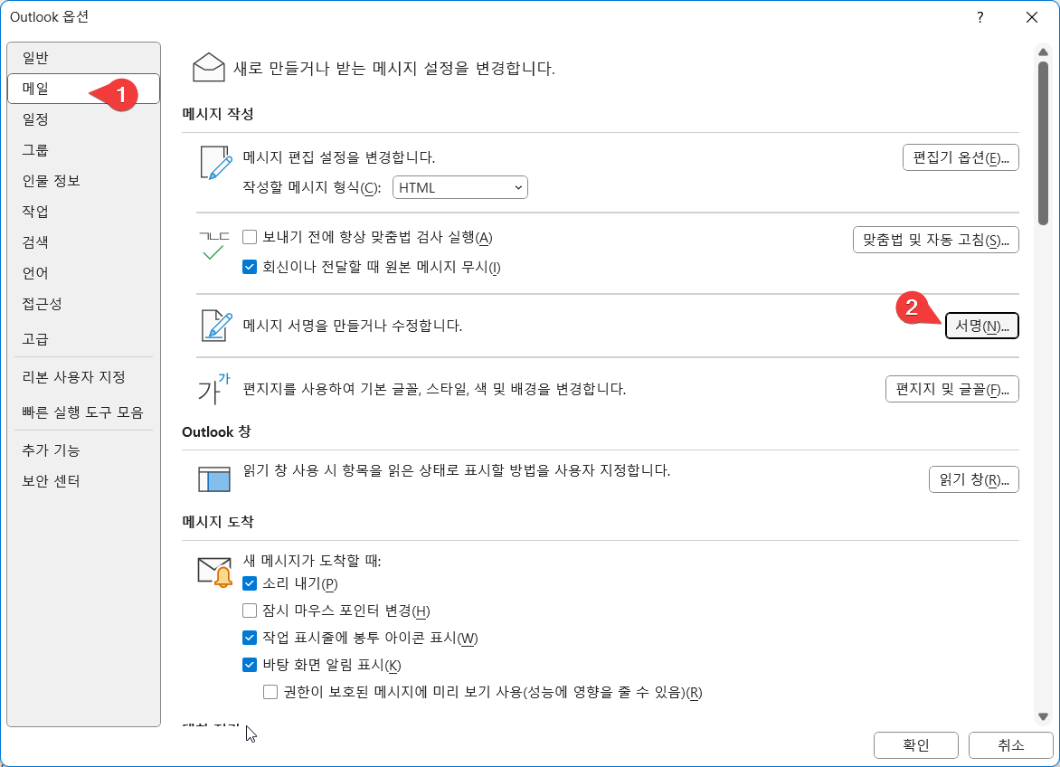
Task: Enable 잠시 마우스 포인터 변경 checkbox
Action: (x=250, y=611)
